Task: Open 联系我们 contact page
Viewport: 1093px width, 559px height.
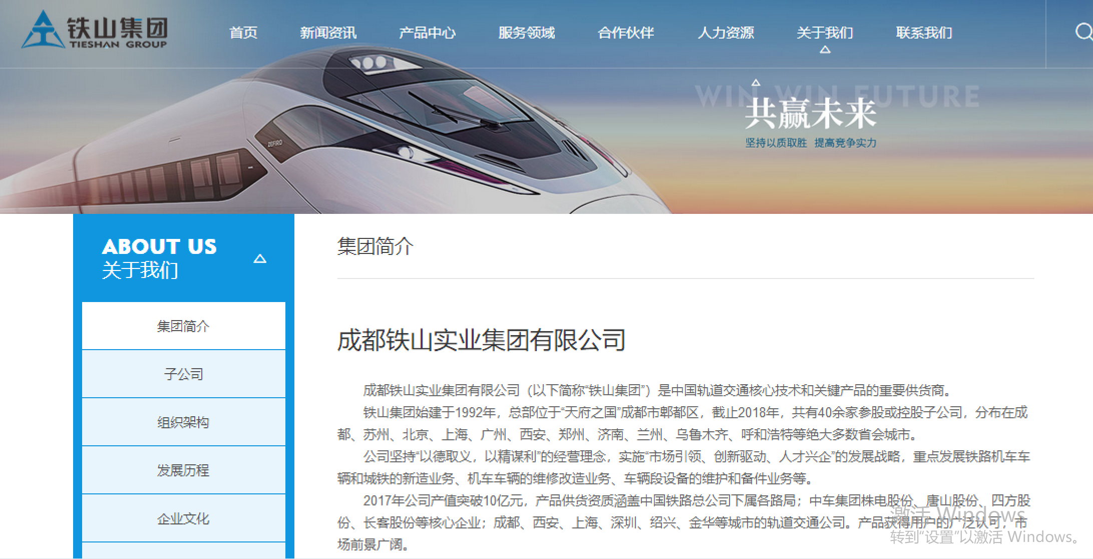Action: click(x=924, y=33)
